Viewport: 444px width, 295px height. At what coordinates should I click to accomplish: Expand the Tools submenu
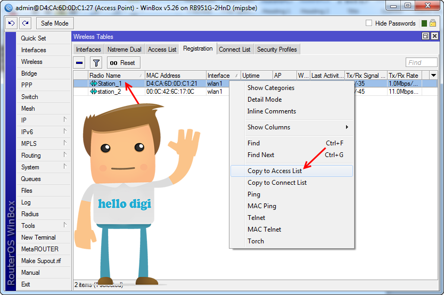(65, 225)
